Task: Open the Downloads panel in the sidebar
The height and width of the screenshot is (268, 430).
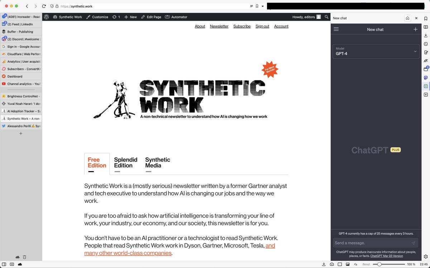Action: [426, 35]
